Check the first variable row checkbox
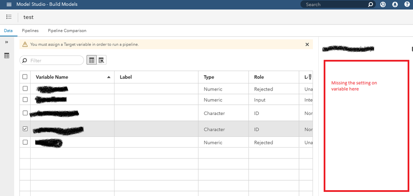 [25, 89]
